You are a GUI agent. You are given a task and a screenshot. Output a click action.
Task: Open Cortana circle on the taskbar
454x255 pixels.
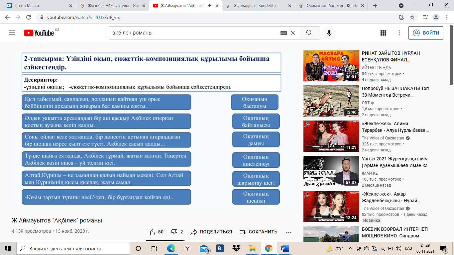[138, 248]
